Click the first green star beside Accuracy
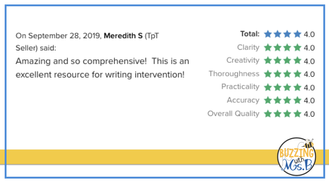The width and height of the screenshot is (329, 183). pyautogui.click(x=268, y=100)
